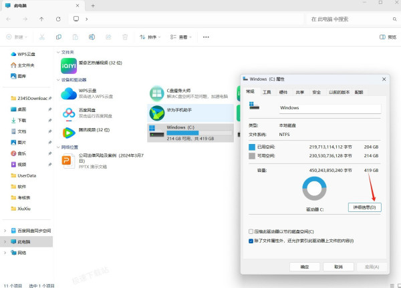Collapse the 网络位置 group

click(x=58, y=147)
